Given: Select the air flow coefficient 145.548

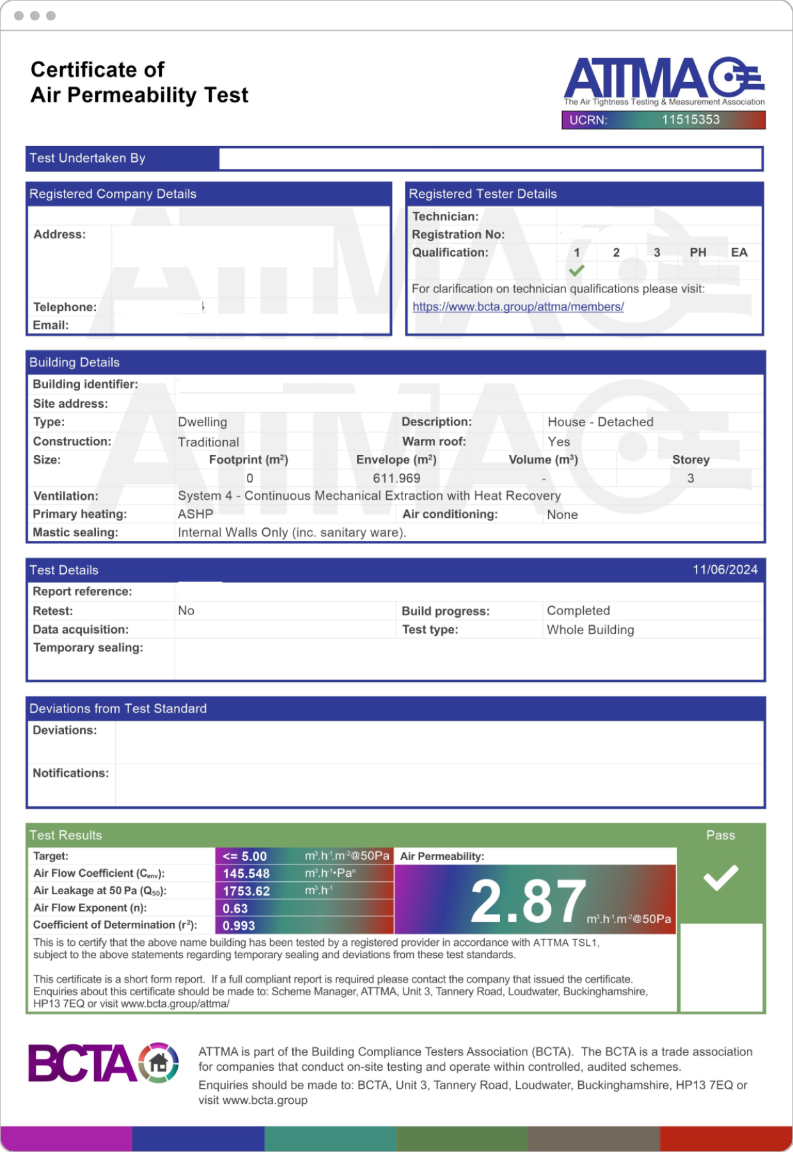Looking at the screenshot, I should [246, 874].
